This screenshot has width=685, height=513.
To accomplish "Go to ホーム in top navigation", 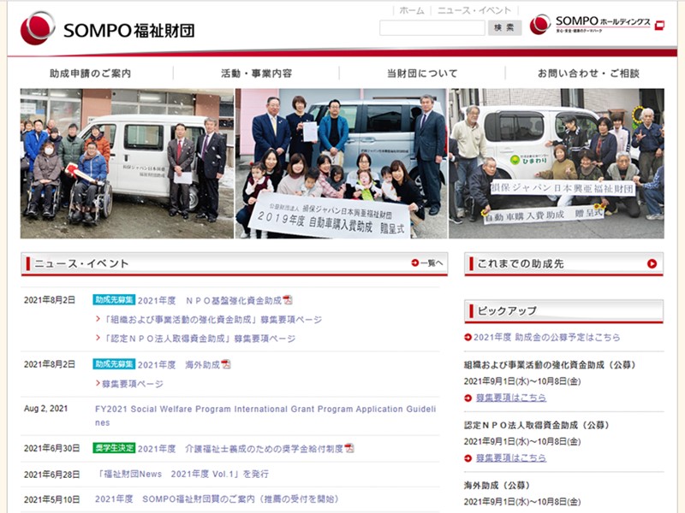I will click(x=412, y=10).
